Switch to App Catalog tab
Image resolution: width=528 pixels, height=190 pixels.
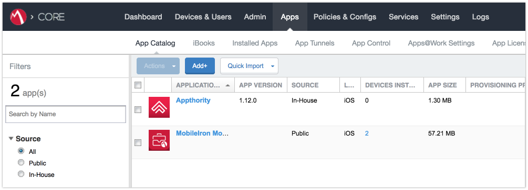155,43
